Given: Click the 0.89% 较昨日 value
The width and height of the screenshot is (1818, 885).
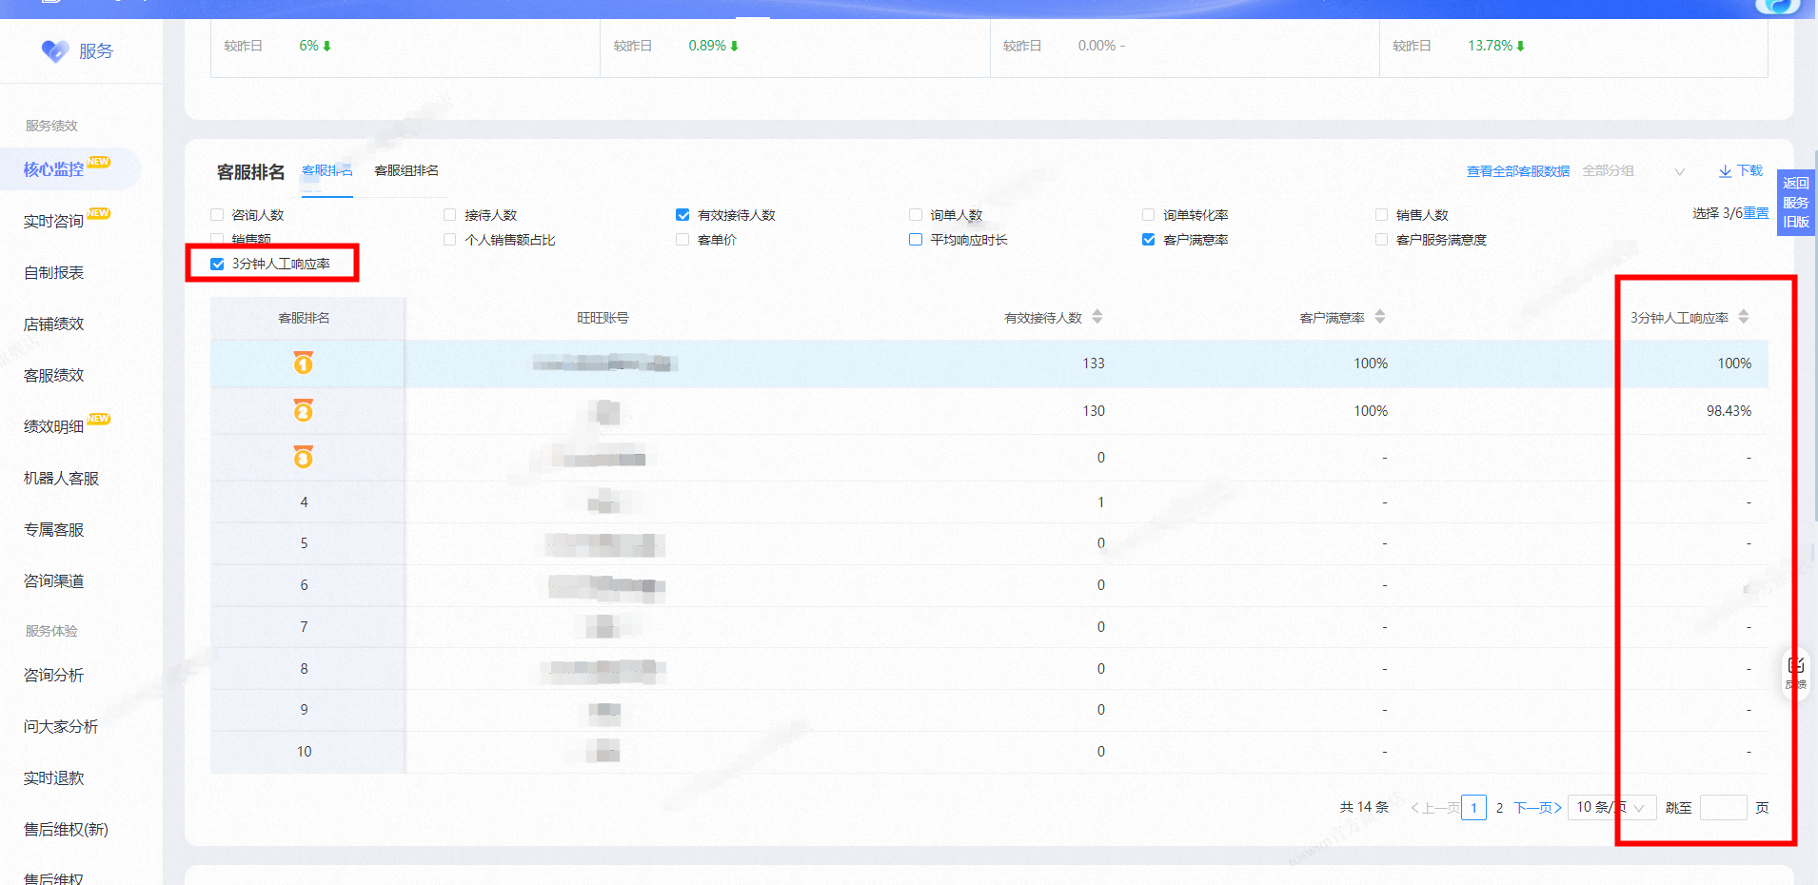Looking at the screenshot, I should click(x=707, y=46).
